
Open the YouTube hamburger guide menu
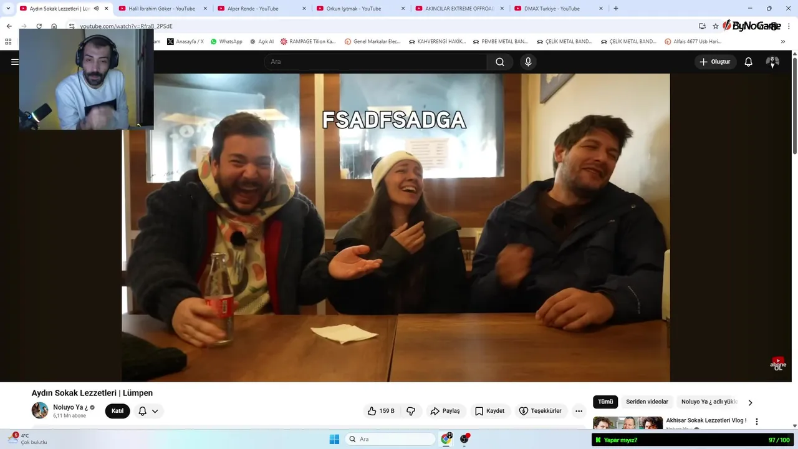(x=14, y=62)
